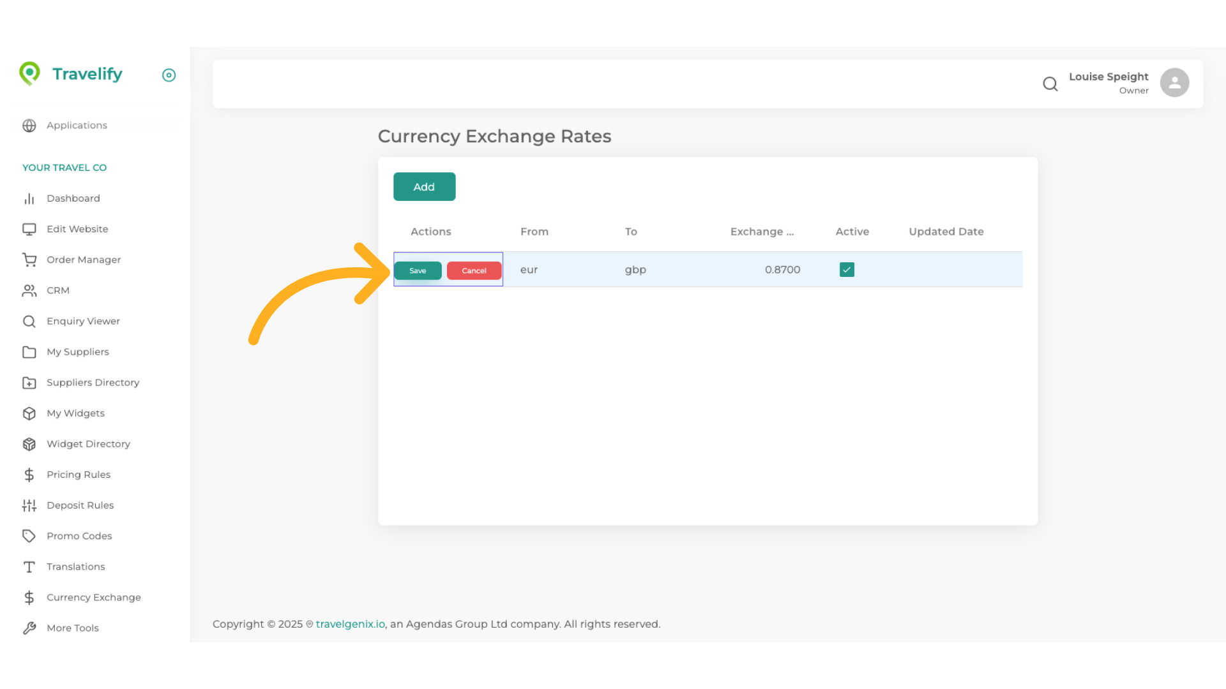
Task: Open the user avatar profile icon
Action: click(x=1174, y=83)
